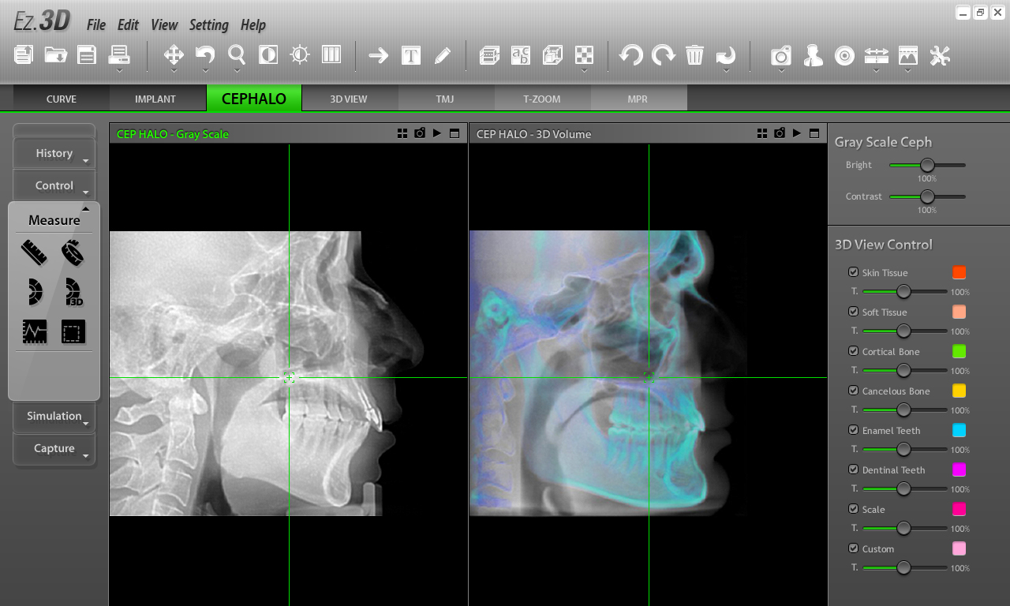The image size is (1010, 606).
Task: Expand the Control panel
Action: pos(54,186)
